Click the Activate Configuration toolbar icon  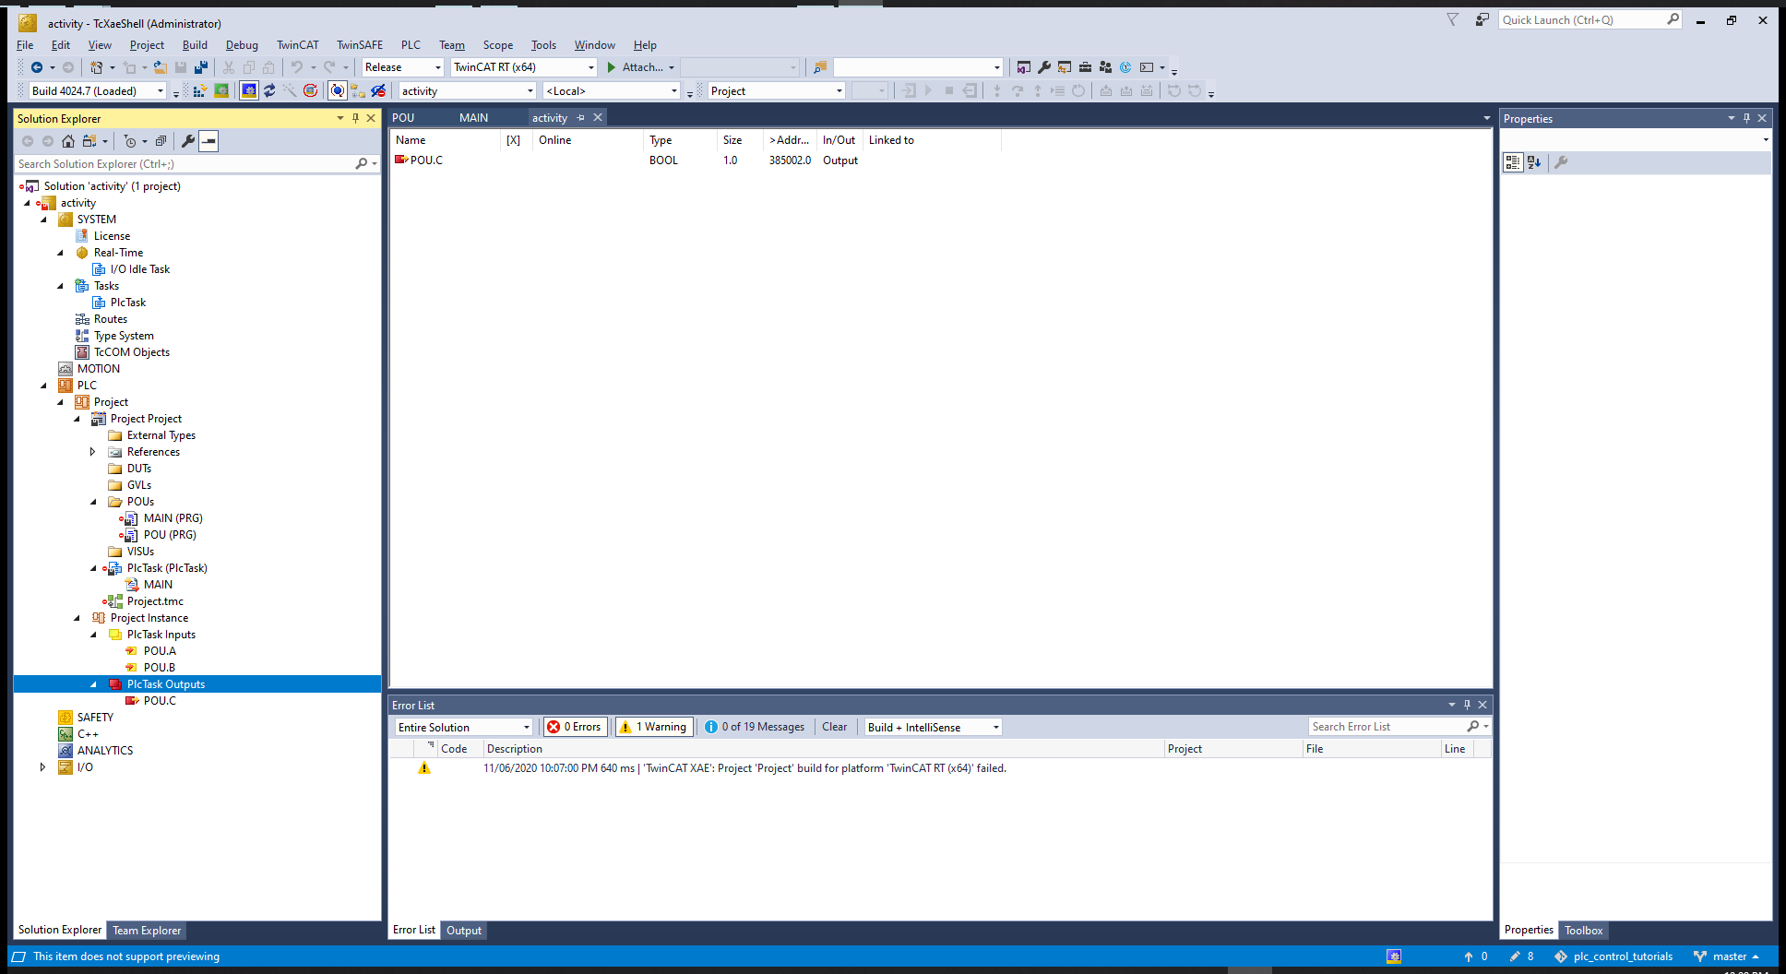click(199, 90)
